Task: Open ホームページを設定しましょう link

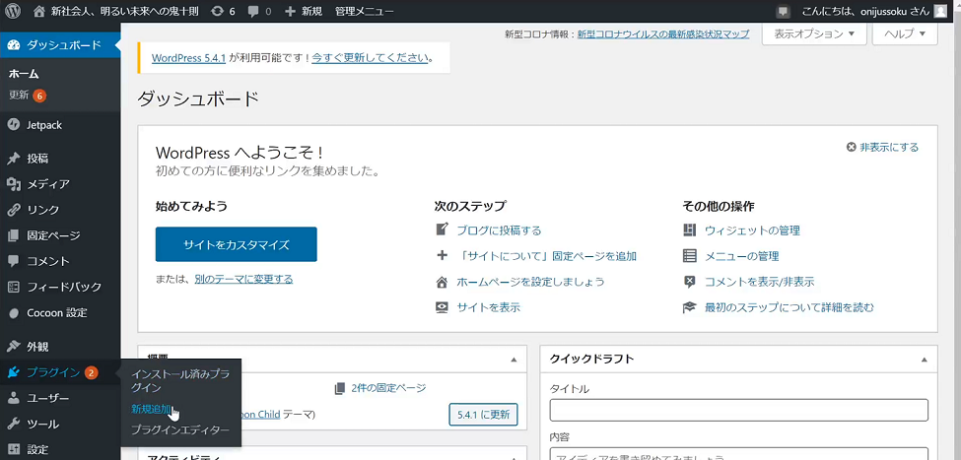Action: point(530,282)
